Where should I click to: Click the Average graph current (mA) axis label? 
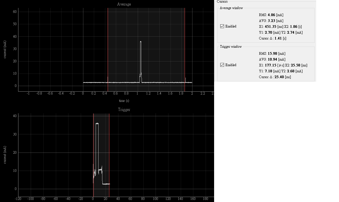point(5,49)
